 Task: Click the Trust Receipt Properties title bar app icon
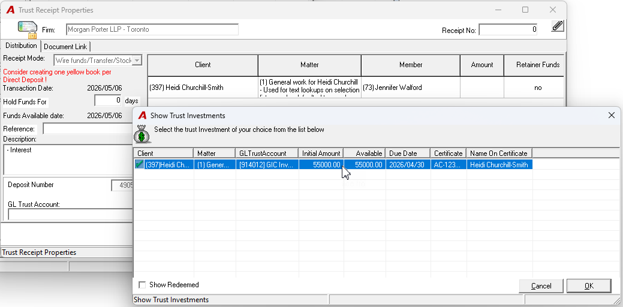point(10,10)
